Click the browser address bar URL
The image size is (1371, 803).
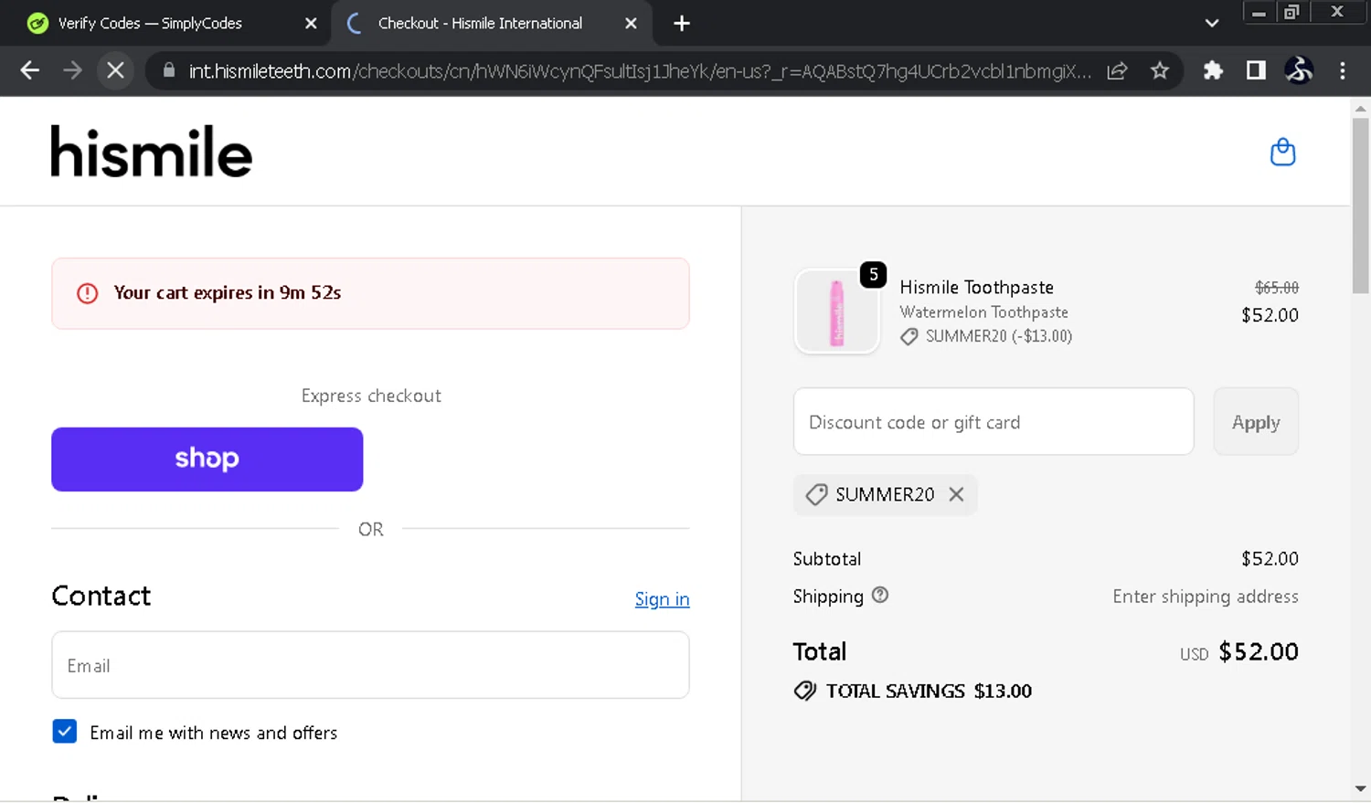pyautogui.click(x=640, y=70)
